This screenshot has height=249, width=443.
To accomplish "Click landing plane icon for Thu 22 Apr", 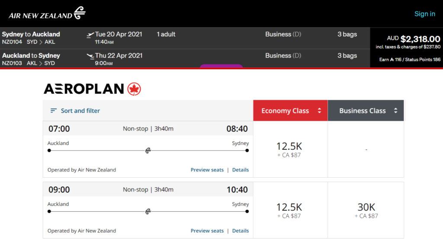I will point(90,56).
